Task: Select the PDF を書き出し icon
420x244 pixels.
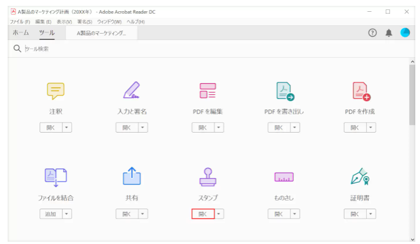Action: click(x=285, y=91)
